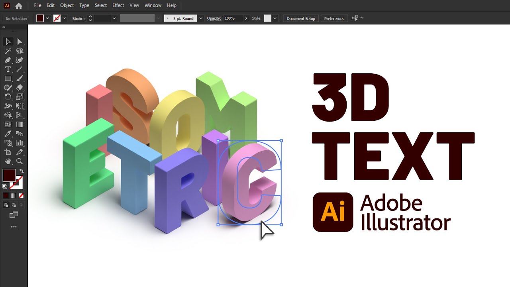Activate the Perspective Grid tool
The height and width of the screenshot is (287, 510).
click(20, 115)
